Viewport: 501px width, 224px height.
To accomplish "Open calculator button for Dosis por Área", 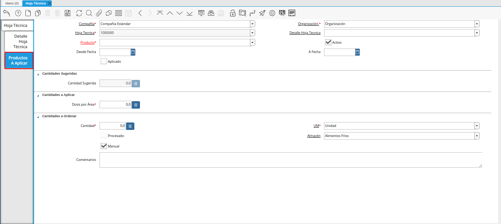I will coord(136,105).
